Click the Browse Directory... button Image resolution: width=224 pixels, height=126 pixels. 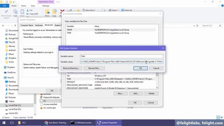click(x=71, y=68)
